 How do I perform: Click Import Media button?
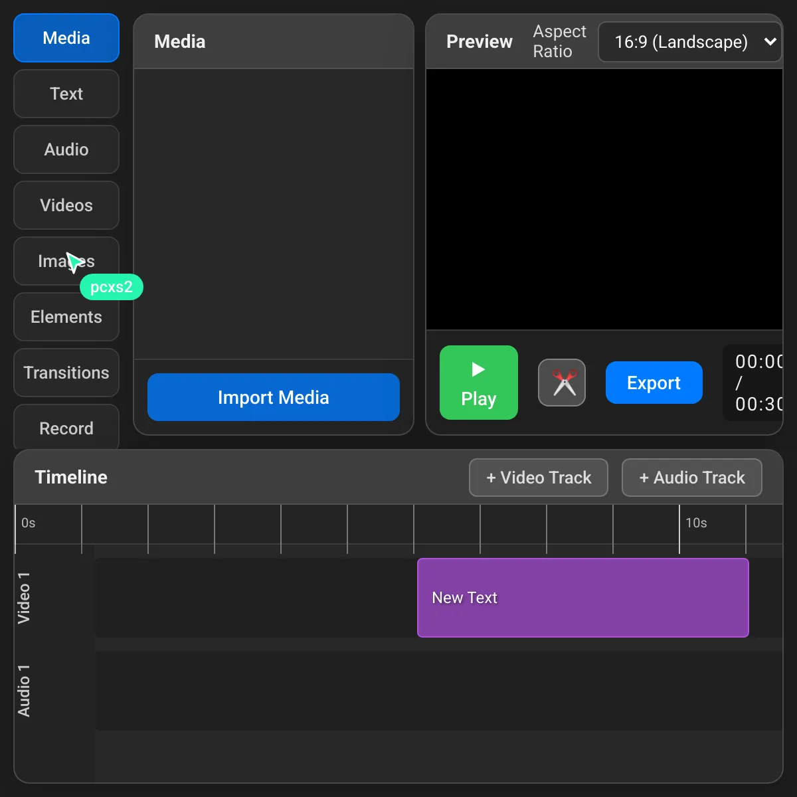(x=273, y=397)
